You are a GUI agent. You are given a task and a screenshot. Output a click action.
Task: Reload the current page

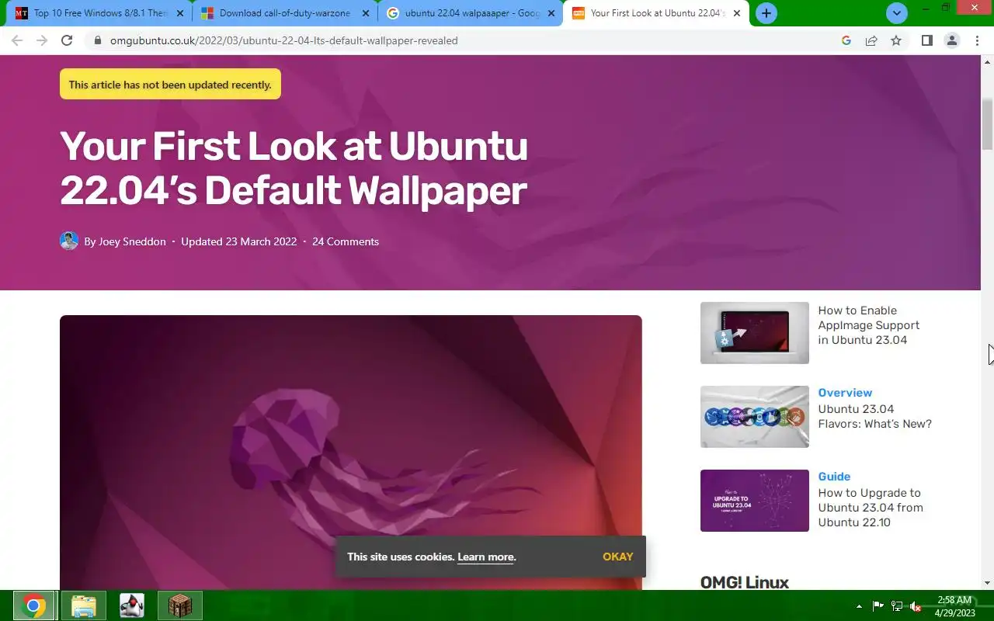(x=67, y=40)
